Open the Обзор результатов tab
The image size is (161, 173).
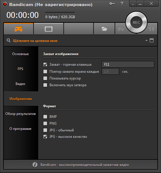coord(20,114)
